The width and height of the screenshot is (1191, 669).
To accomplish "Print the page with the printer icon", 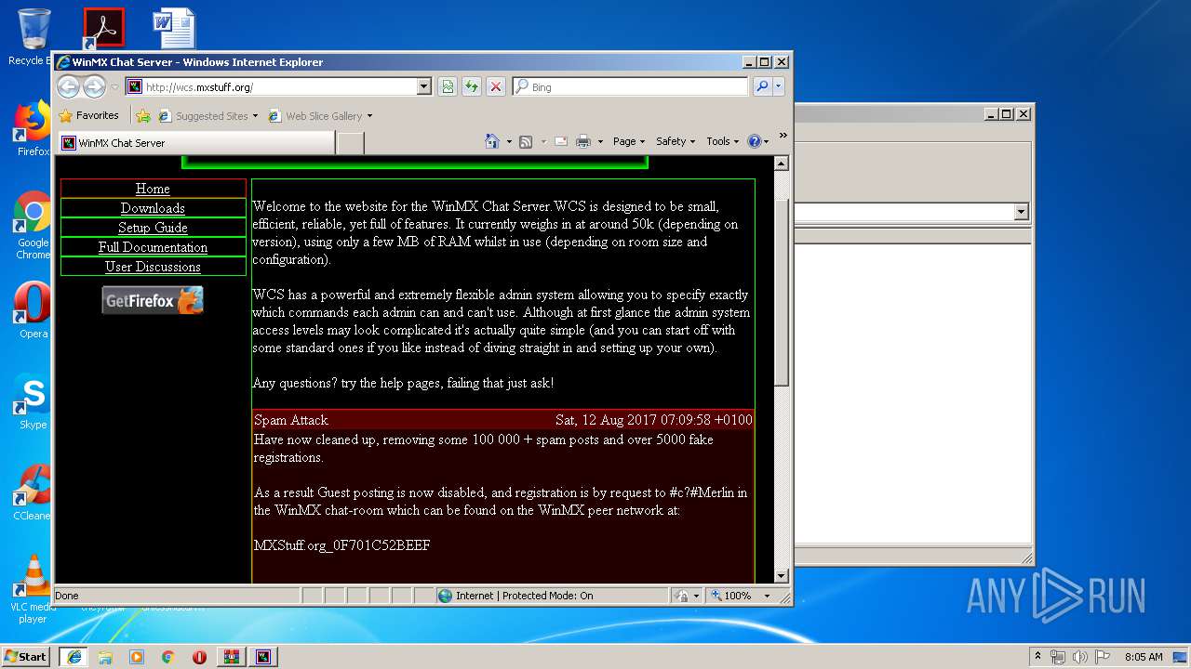I will click(x=583, y=141).
